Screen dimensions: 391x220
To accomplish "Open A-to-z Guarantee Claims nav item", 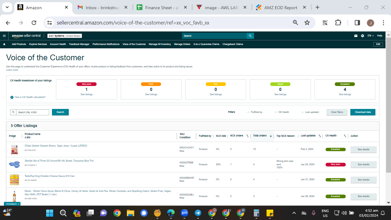I will pos(206,44).
